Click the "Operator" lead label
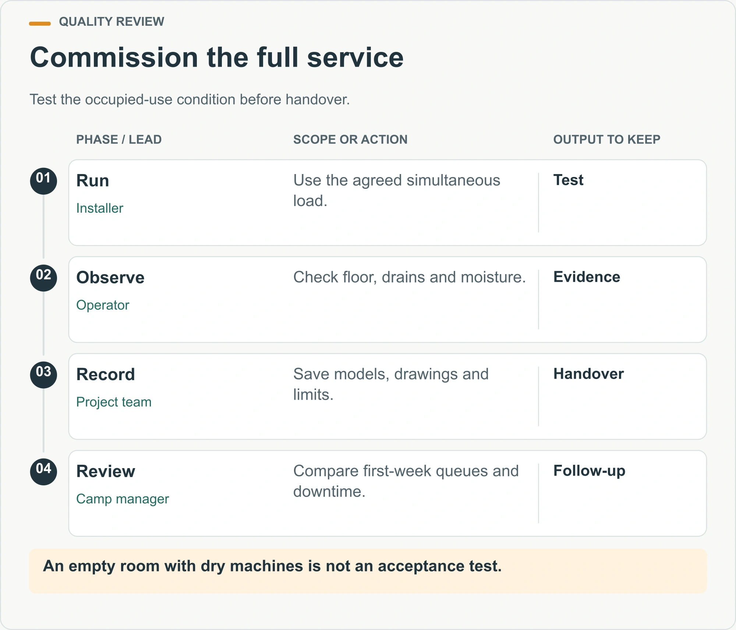Screen dimensions: 736x630 (103, 305)
